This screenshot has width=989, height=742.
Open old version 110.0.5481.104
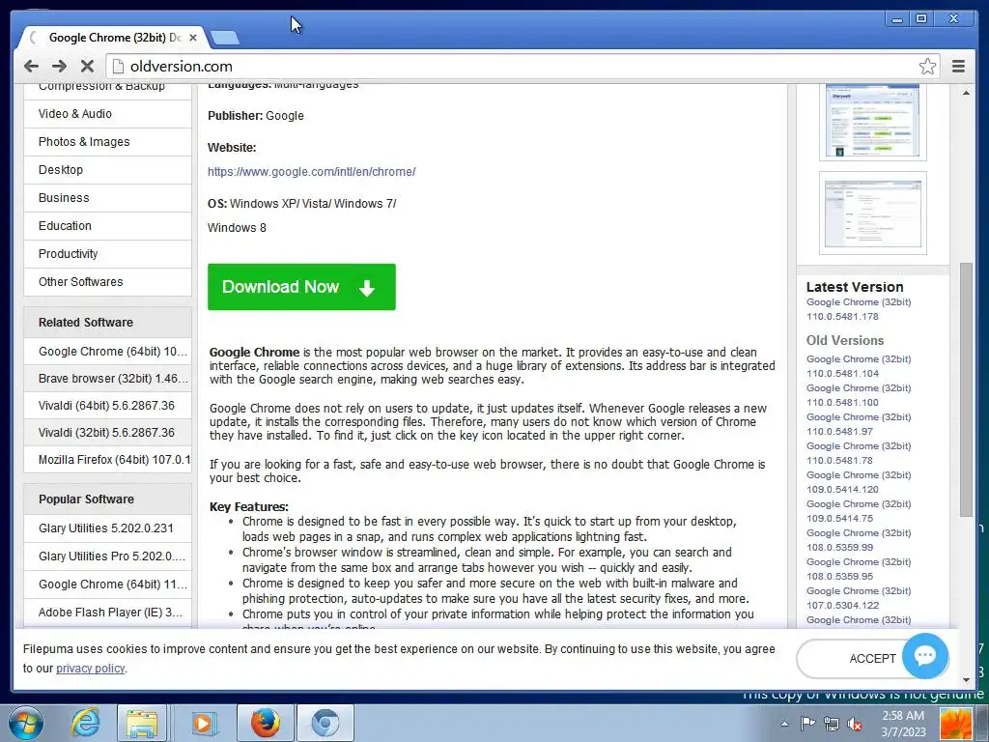(x=859, y=366)
